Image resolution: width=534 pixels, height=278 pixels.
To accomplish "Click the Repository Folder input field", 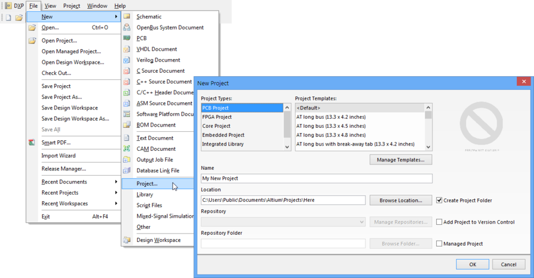I will 283,244.
